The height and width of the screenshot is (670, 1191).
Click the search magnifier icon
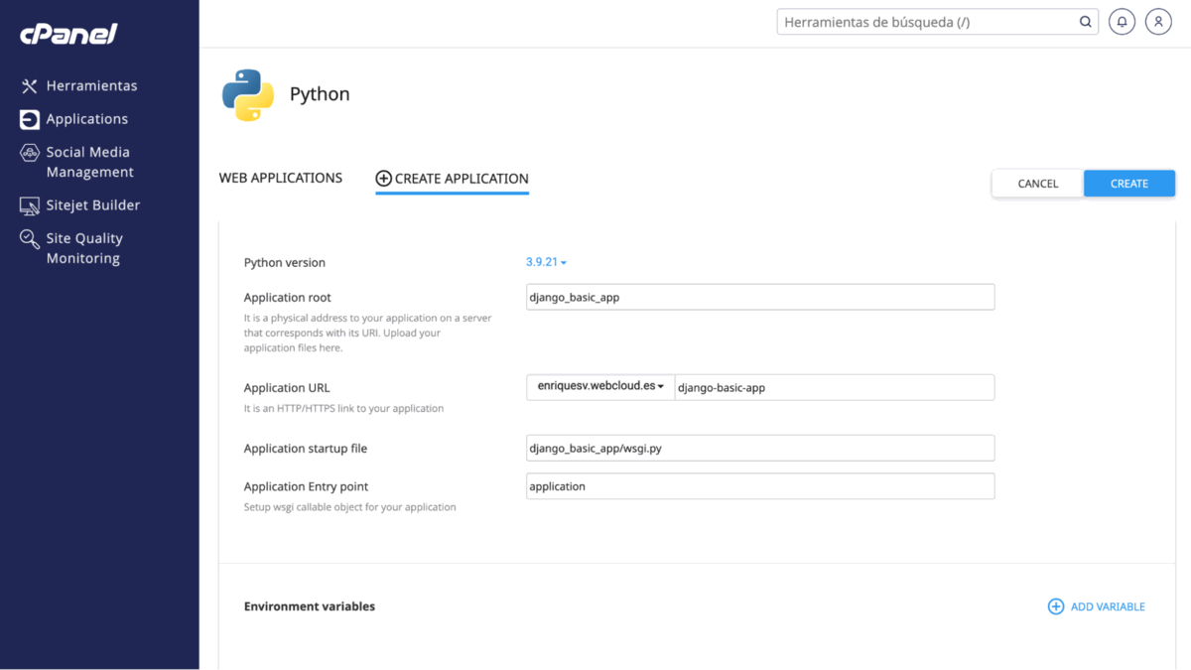click(x=1086, y=22)
